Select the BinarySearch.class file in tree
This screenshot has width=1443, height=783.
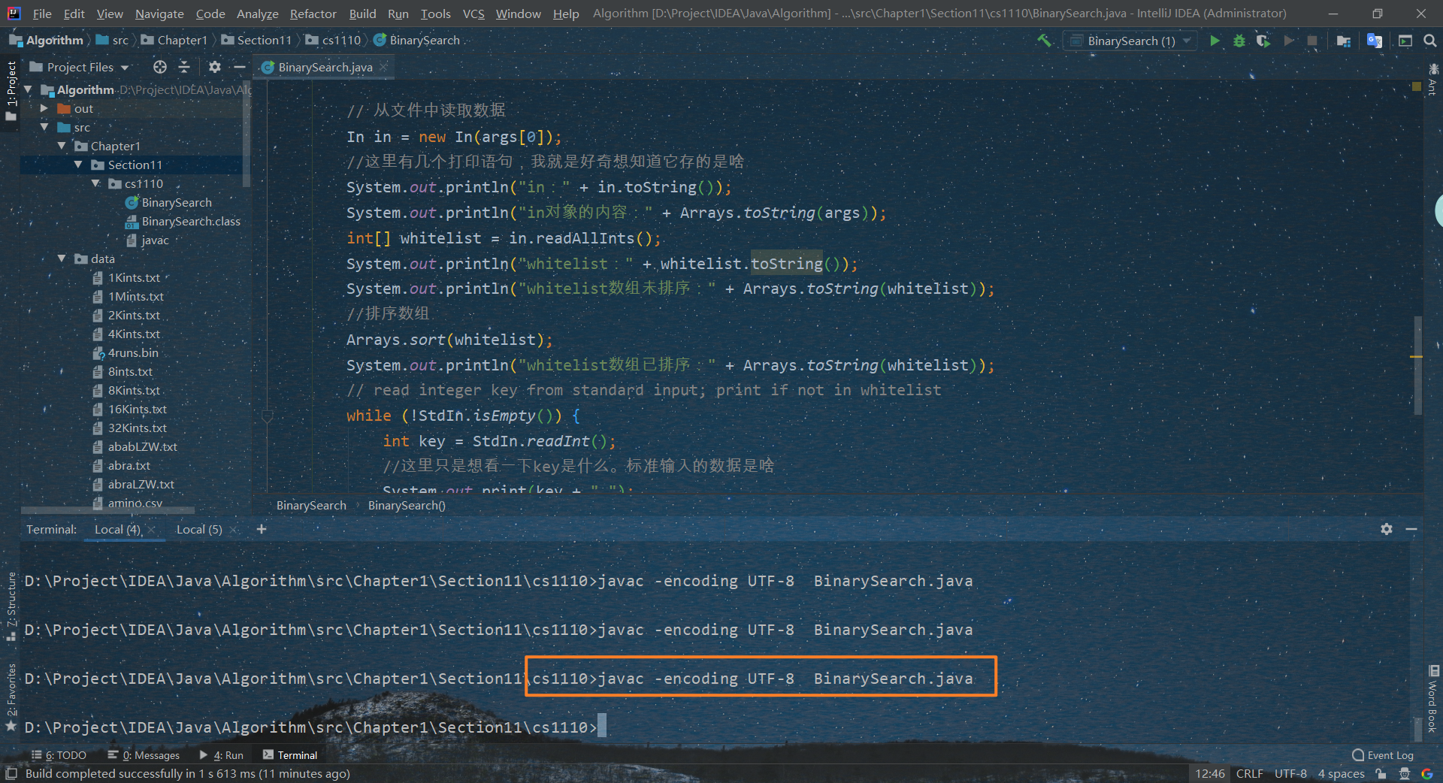[182, 221]
